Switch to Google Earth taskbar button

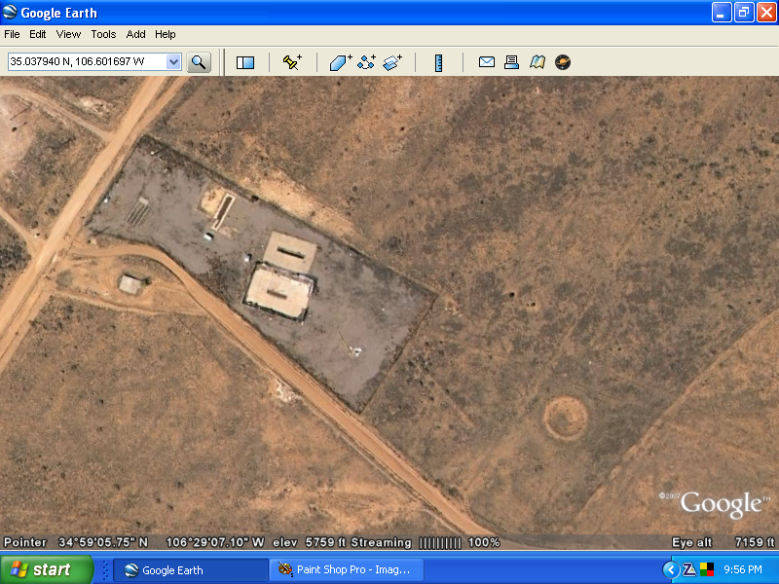tap(191, 570)
